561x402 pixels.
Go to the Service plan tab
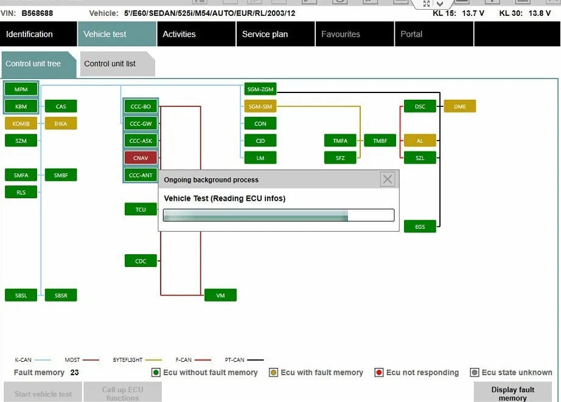click(x=276, y=34)
